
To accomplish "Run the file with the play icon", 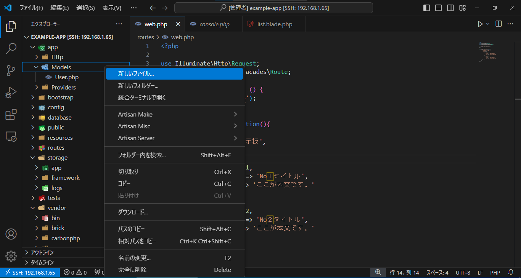I will click(480, 24).
